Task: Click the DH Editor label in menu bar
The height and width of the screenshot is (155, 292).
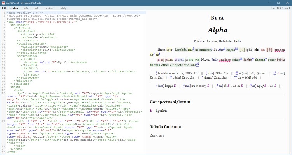Action: click(10, 8)
